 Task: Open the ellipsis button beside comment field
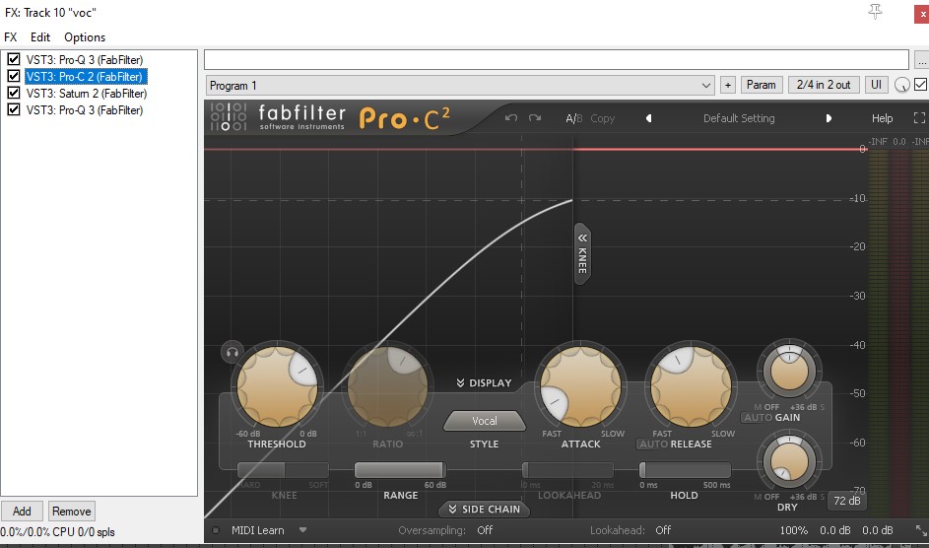921,60
